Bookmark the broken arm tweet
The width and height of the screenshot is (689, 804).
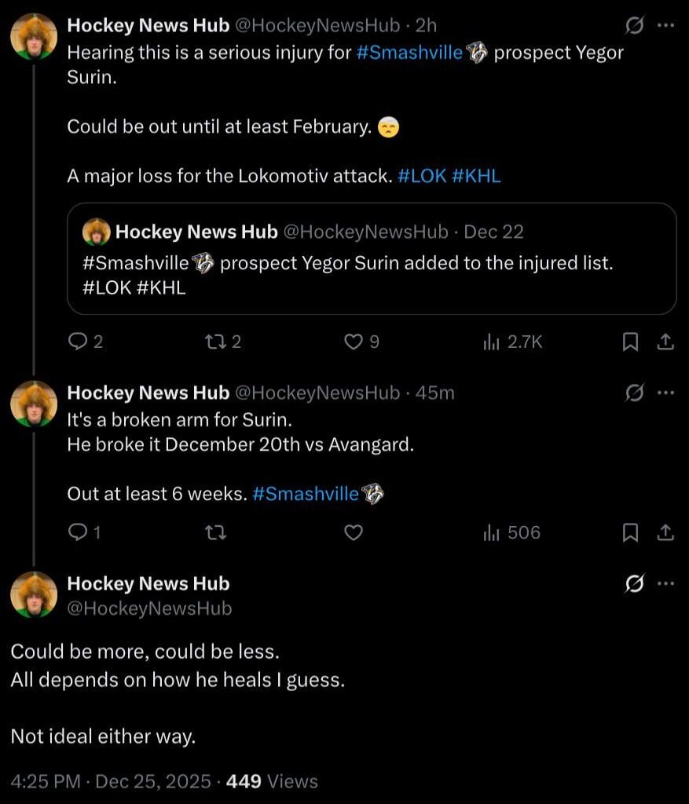(630, 533)
